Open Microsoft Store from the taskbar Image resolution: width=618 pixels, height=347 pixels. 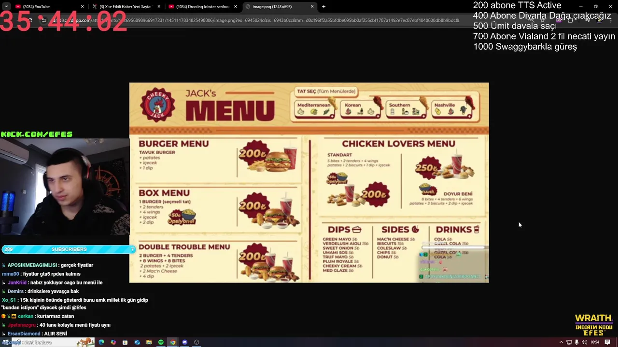pyautogui.click(x=125, y=342)
